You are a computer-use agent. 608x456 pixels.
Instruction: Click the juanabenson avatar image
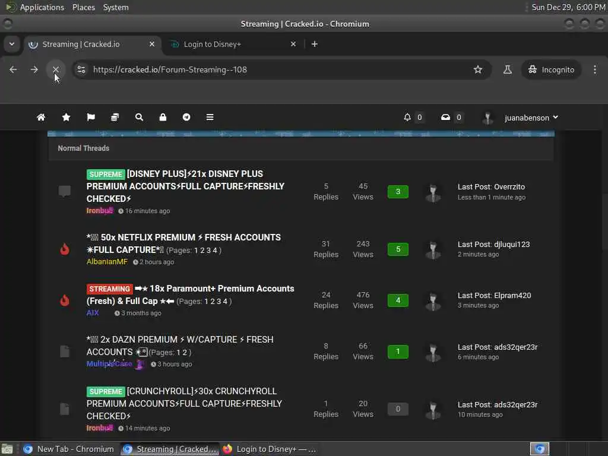tap(487, 118)
